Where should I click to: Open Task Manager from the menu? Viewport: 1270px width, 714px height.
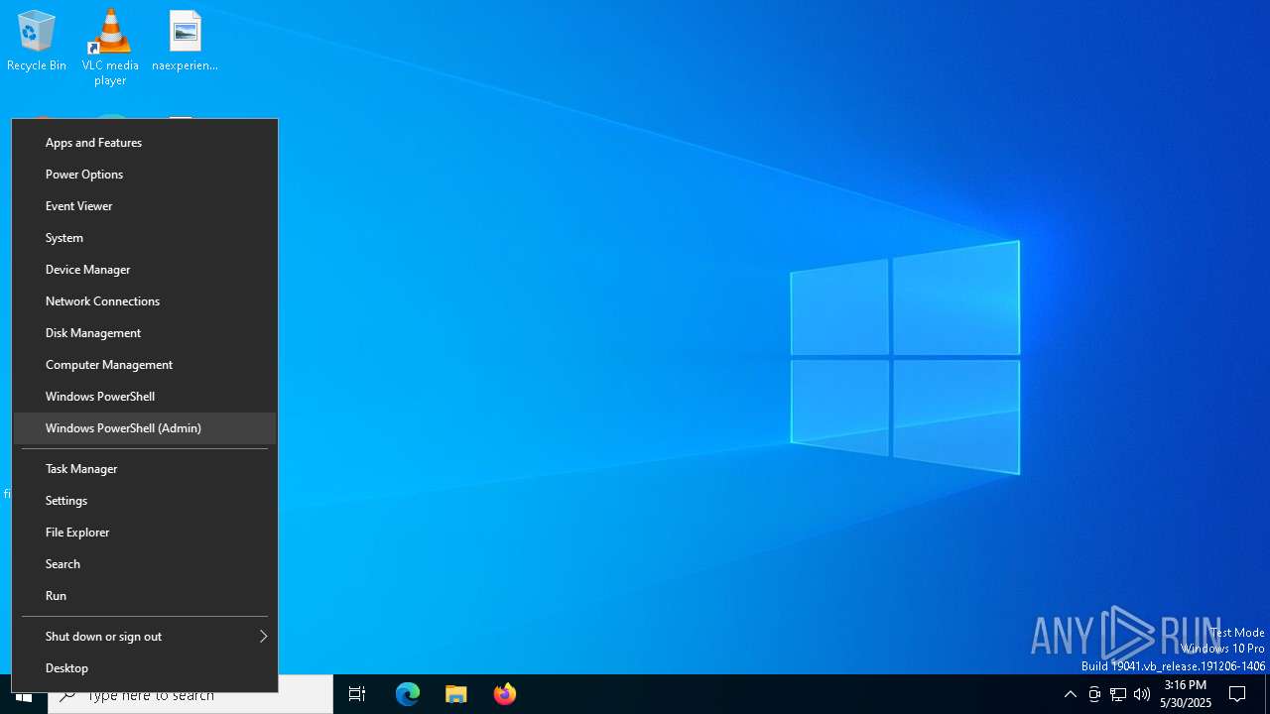145,469
